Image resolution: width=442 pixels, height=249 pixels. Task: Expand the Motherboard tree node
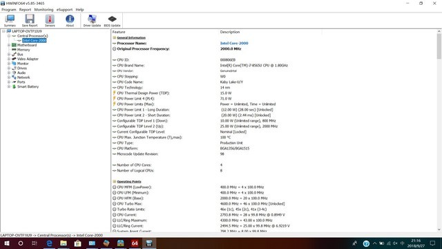pos(9,45)
